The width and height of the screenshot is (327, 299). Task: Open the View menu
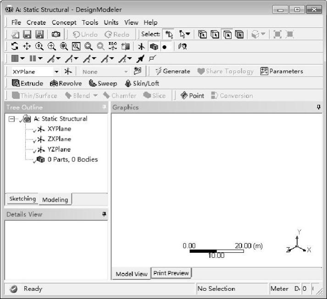click(x=131, y=22)
